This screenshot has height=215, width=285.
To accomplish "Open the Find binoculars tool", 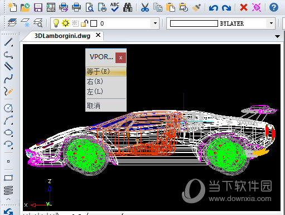I will [128, 7].
